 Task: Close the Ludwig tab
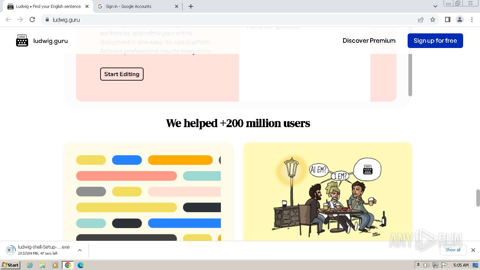[x=87, y=6]
